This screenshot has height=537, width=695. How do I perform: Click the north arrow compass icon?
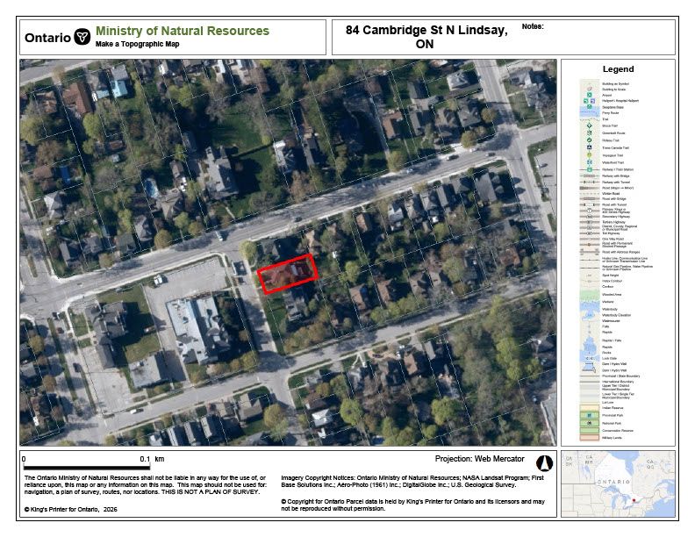click(x=542, y=462)
